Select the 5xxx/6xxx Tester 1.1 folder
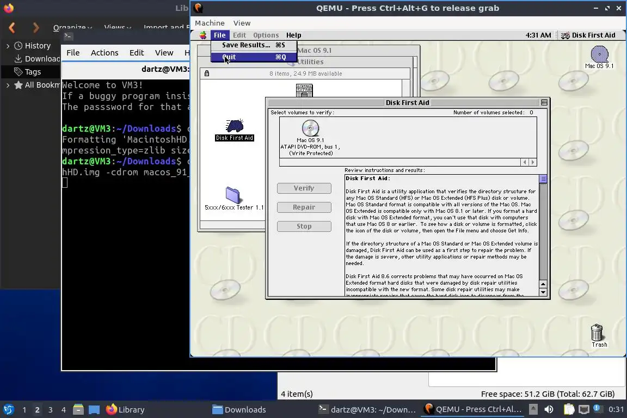Image resolution: width=627 pixels, height=418 pixels. pyautogui.click(x=234, y=199)
